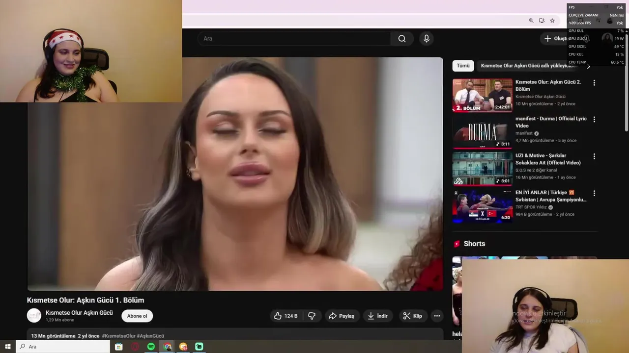Open Microsoft Store from the taskbar
The height and width of the screenshot is (353, 629).
point(118,347)
